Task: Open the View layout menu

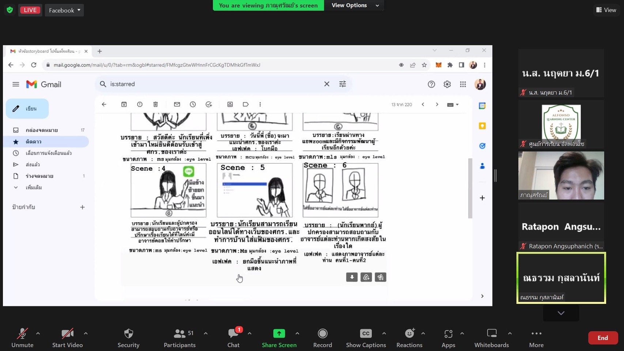Action: click(x=606, y=10)
